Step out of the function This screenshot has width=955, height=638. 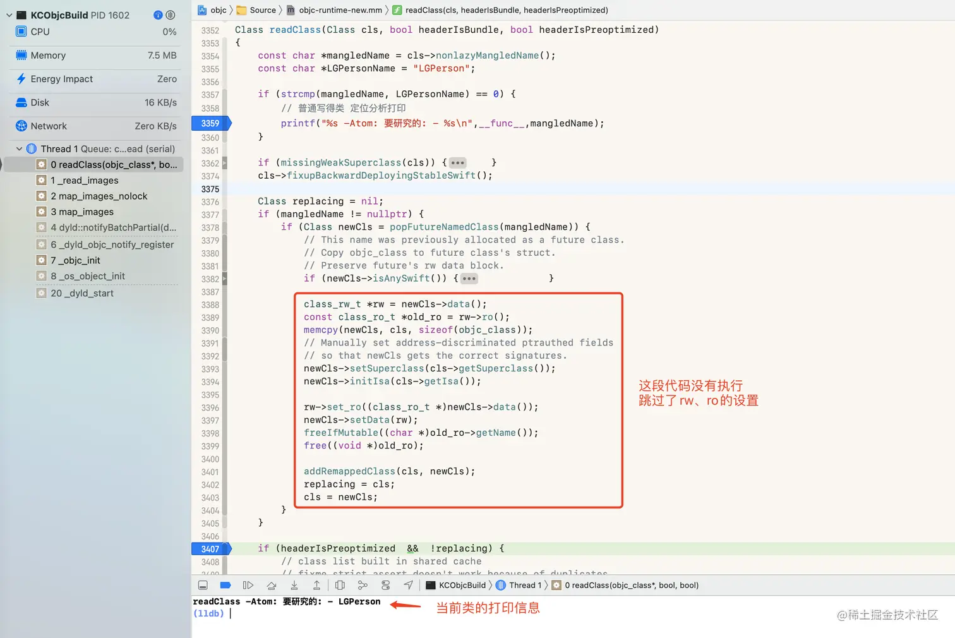tap(316, 586)
